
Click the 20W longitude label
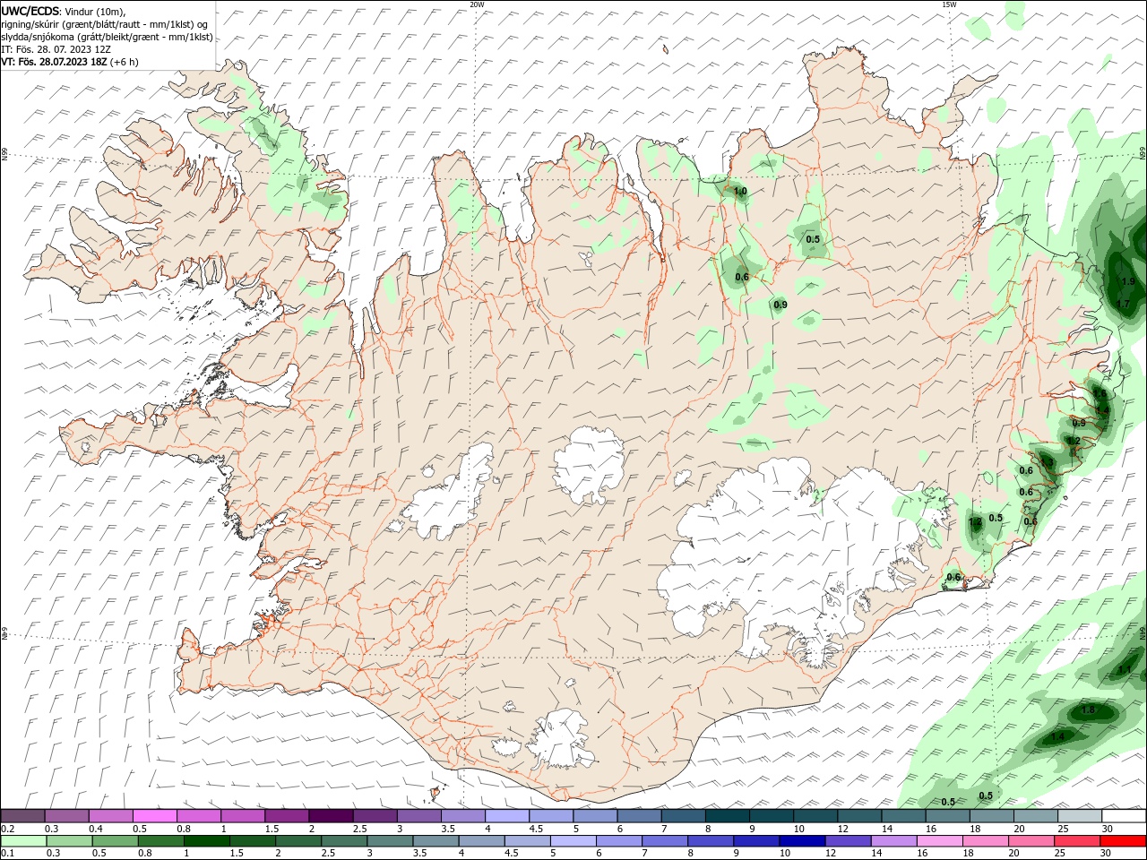point(477,4)
